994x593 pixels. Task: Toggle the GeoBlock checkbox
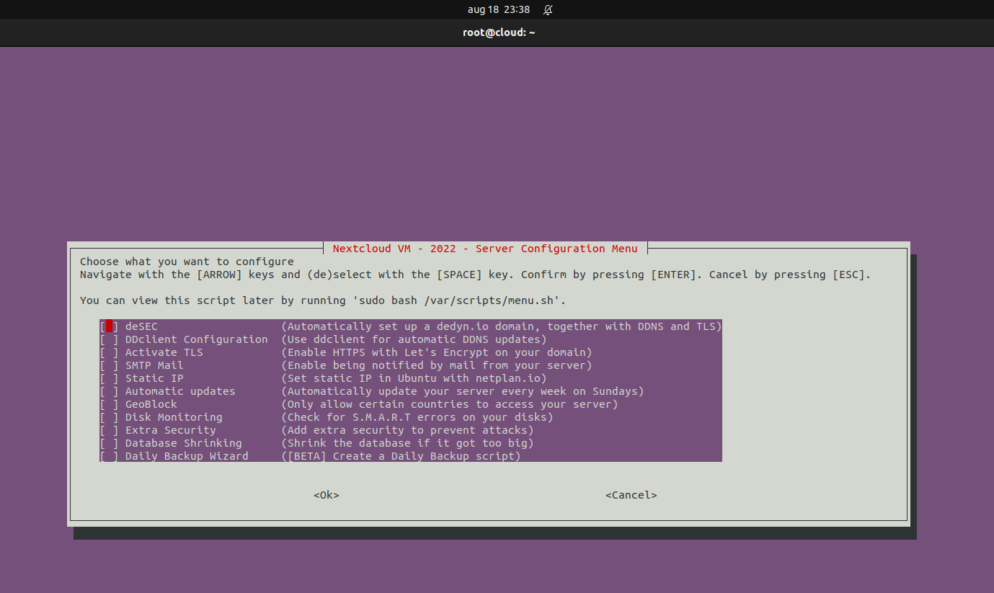107,403
